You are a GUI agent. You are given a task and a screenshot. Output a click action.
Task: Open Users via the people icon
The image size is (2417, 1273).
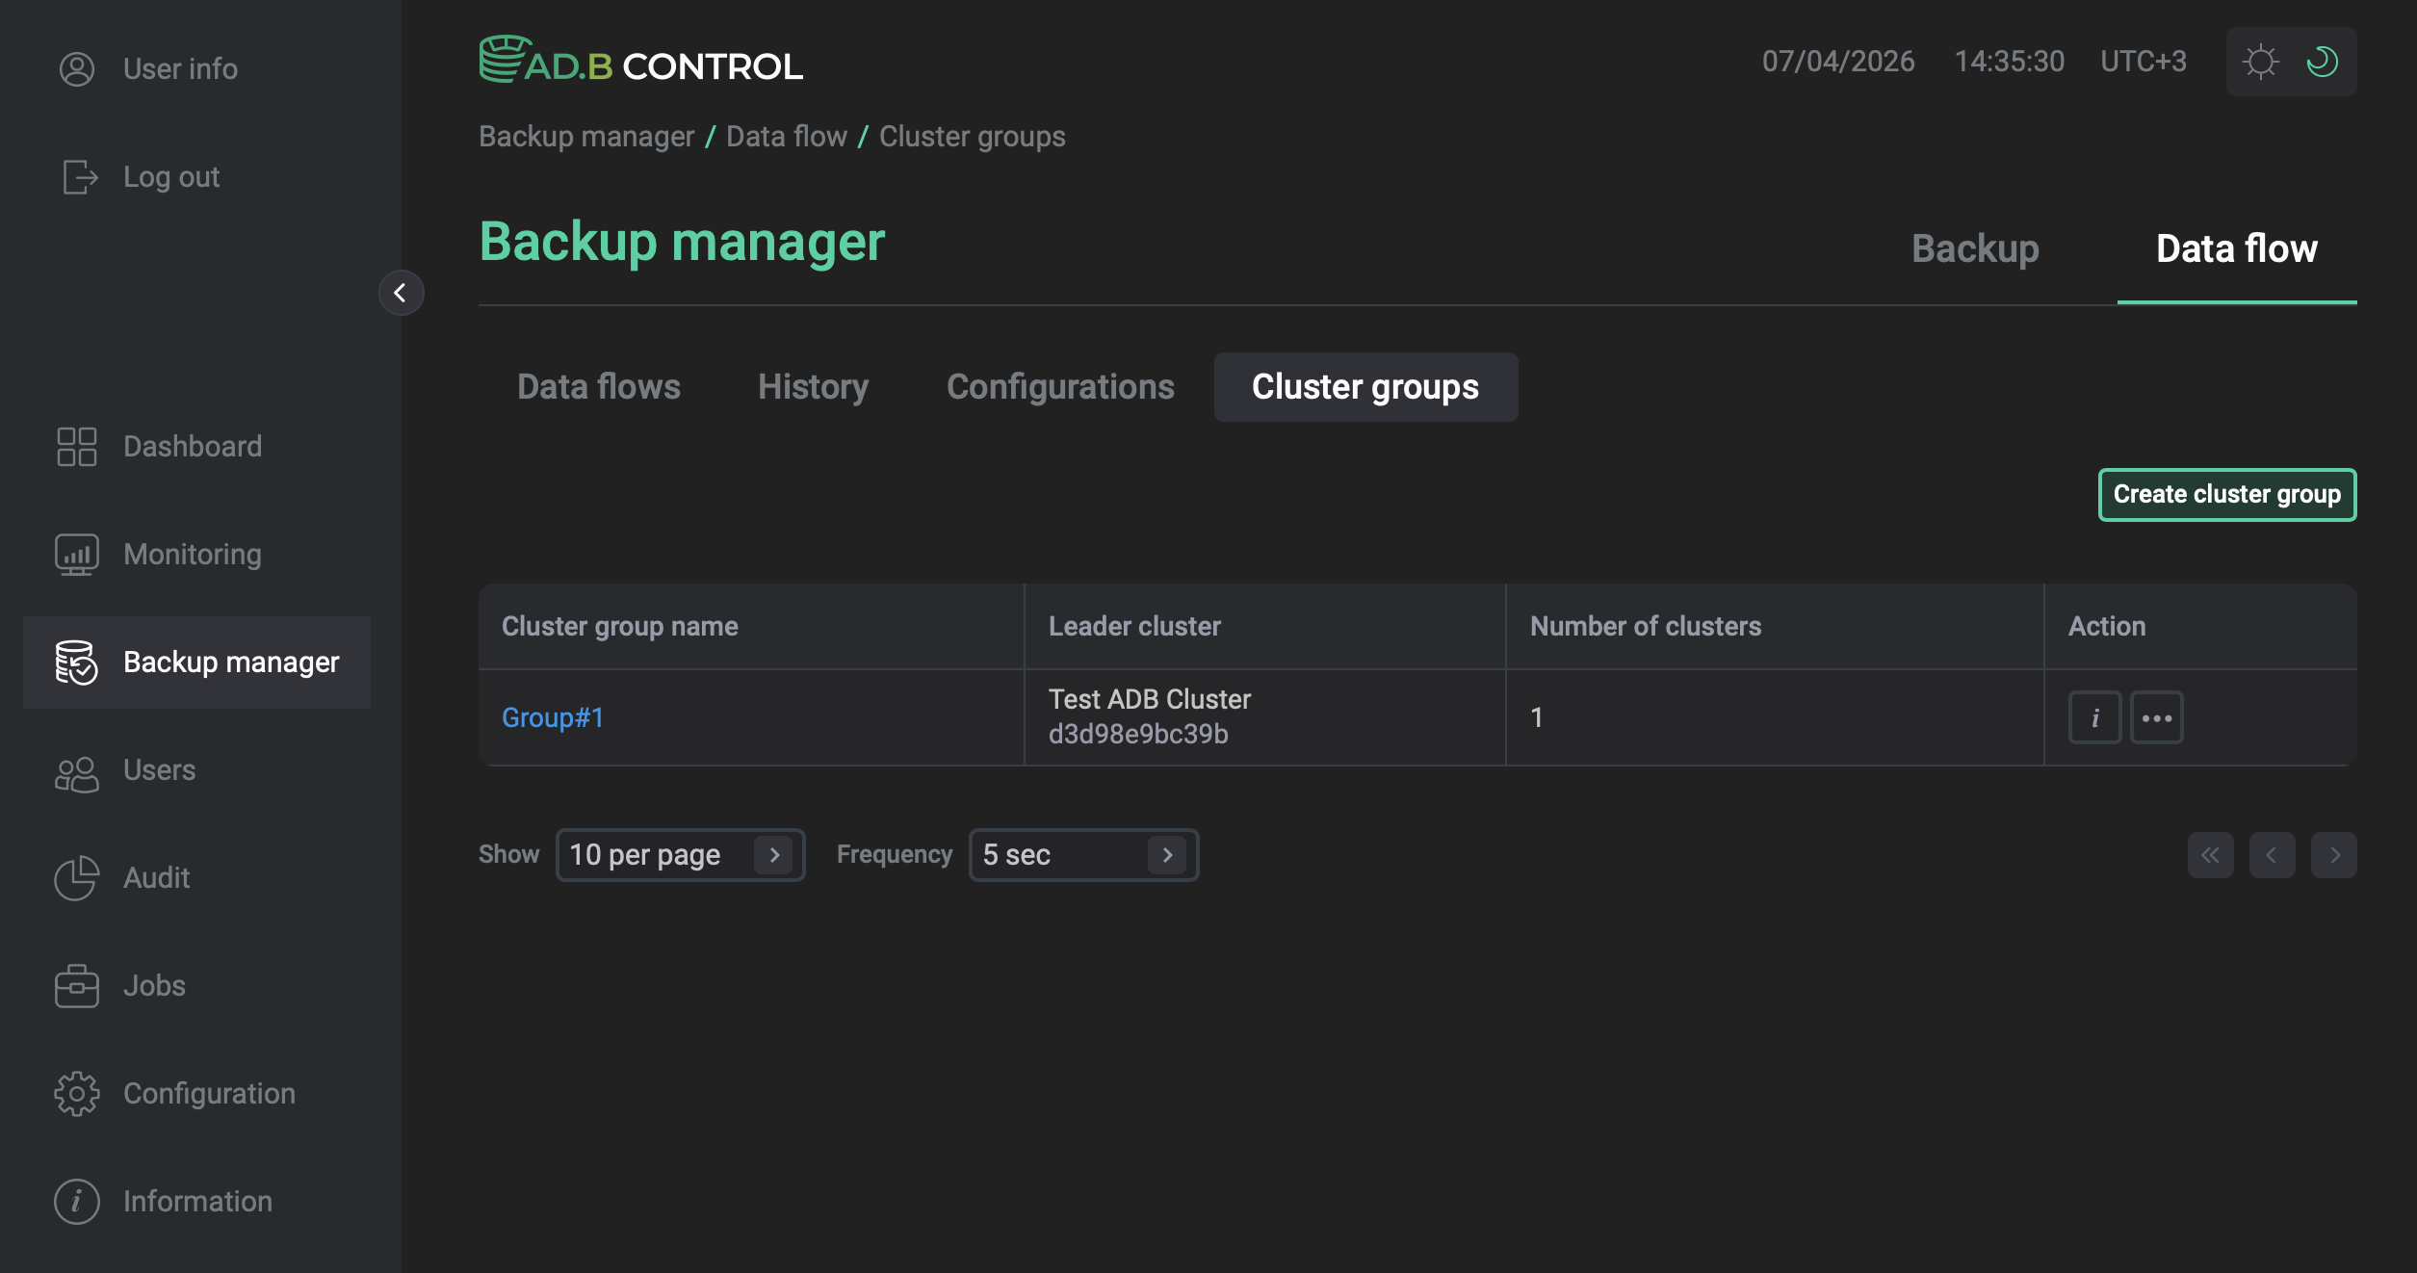coord(76,771)
